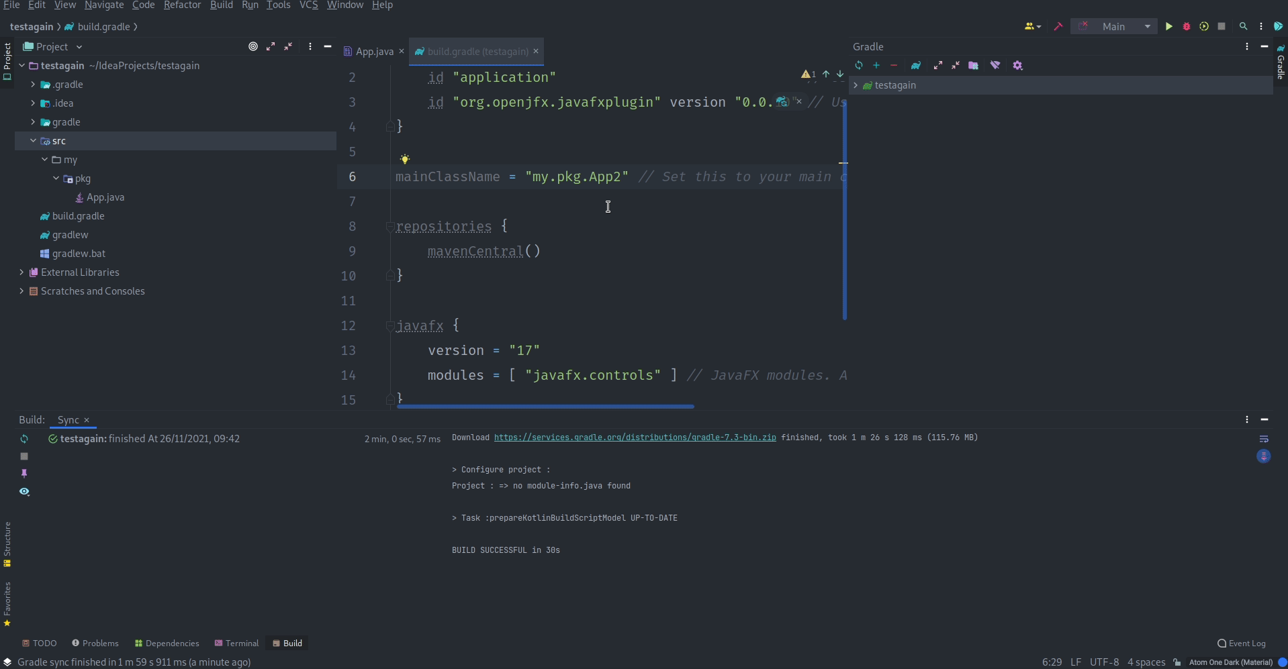The height and width of the screenshot is (669, 1288).
Task: Open the gradle-7.3-bin.zip download link
Action: [635, 438]
